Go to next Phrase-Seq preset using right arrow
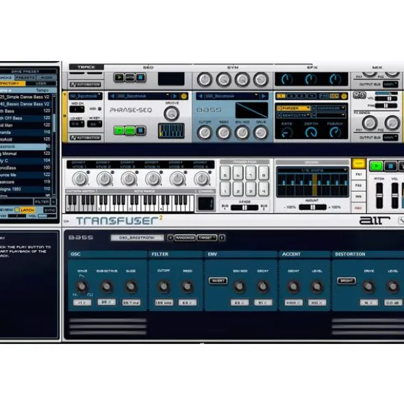This screenshot has width=404, height=405. tap(175, 97)
